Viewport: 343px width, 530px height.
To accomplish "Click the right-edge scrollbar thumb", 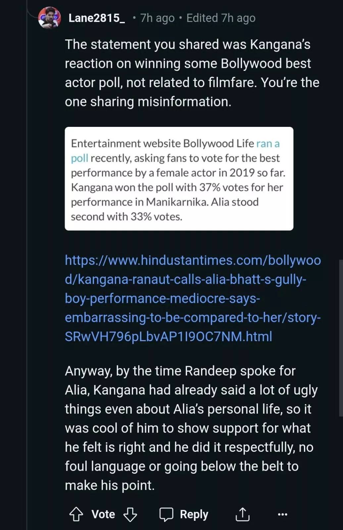I will tap(341, 338).
